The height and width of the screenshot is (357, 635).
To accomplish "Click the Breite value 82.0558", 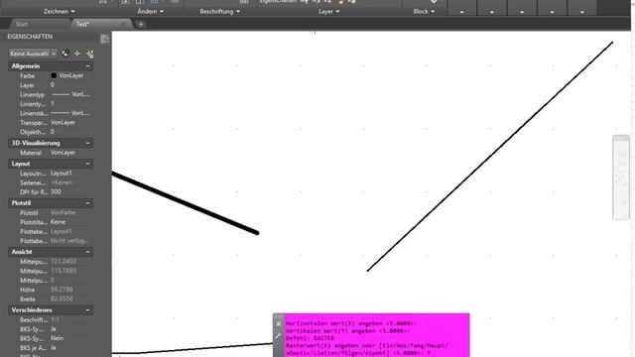I will (x=62, y=298).
